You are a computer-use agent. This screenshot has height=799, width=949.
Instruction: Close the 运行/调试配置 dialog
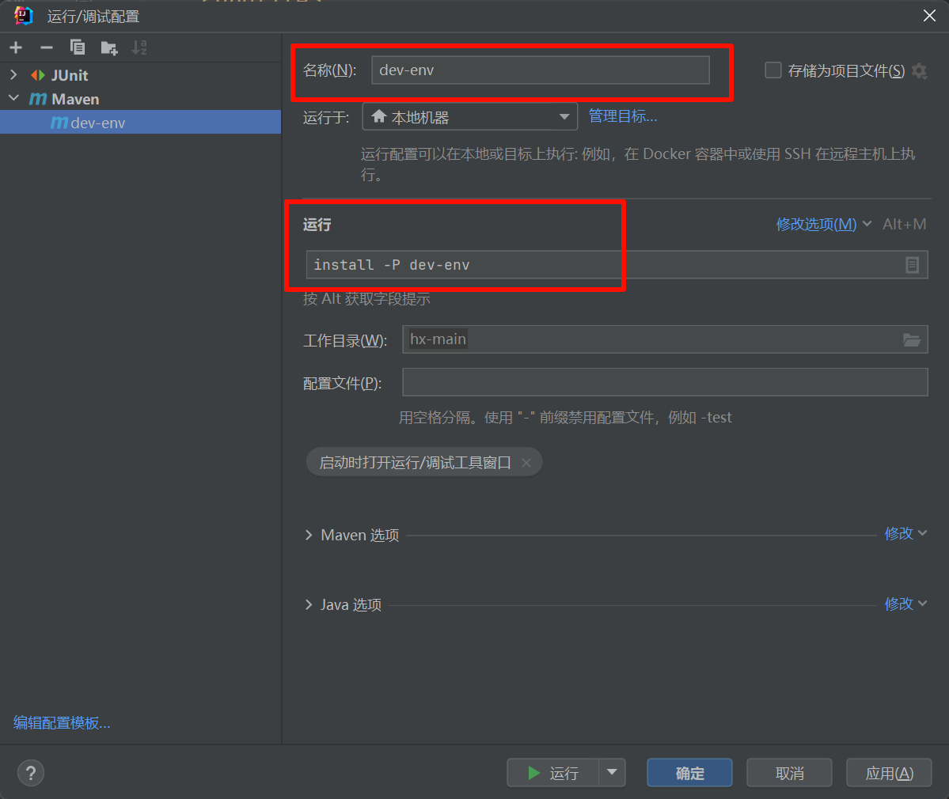[x=930, y=16]
